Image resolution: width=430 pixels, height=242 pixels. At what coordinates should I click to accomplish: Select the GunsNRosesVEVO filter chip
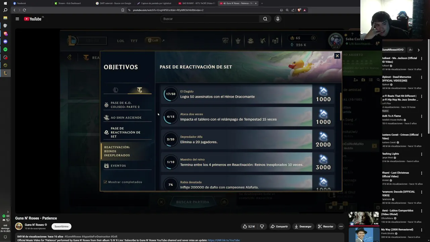pyautogui.click(x=393, y=50)
